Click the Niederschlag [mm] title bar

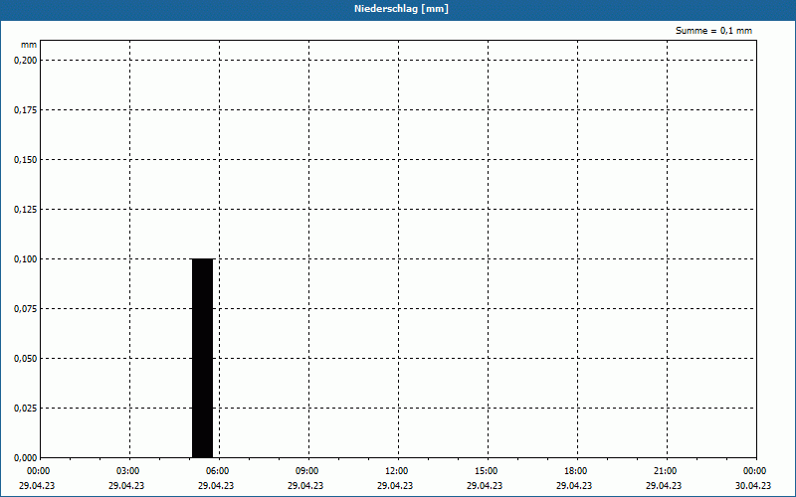(398, 9)
